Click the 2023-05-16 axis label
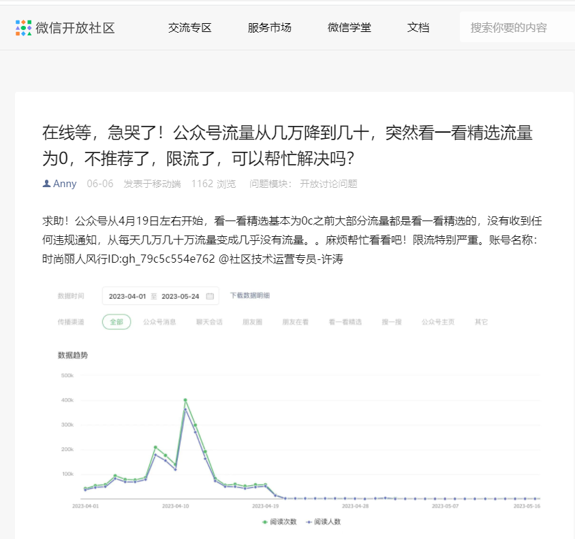575x539 pixels. click(527, 506)
